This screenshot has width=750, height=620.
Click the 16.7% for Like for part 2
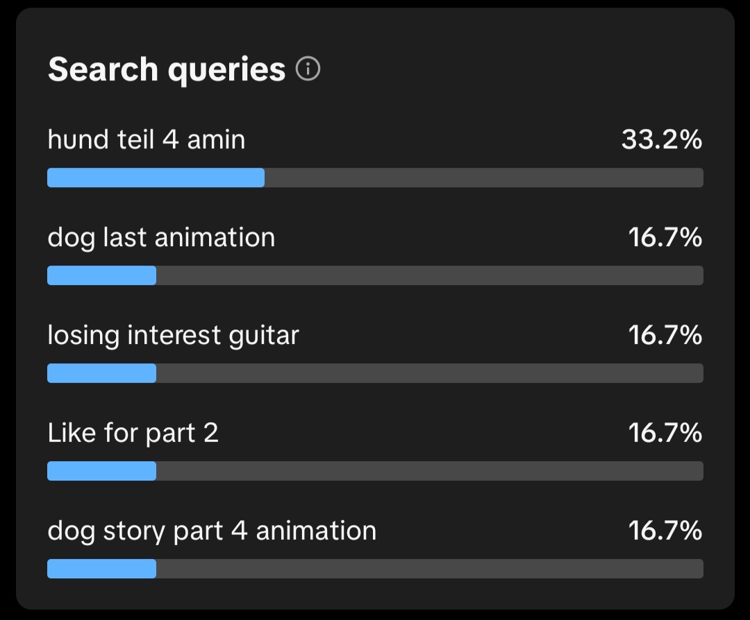point(665,433)
